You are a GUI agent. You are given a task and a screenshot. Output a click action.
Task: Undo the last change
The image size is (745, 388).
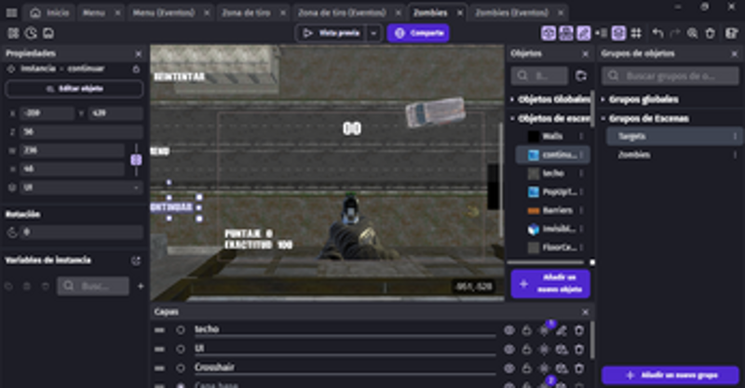(658, 33)
